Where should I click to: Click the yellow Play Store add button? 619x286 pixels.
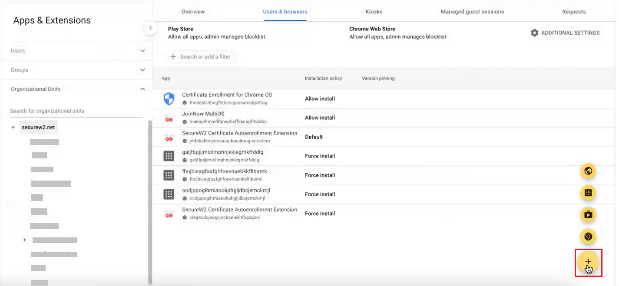(x=588, y=214)
